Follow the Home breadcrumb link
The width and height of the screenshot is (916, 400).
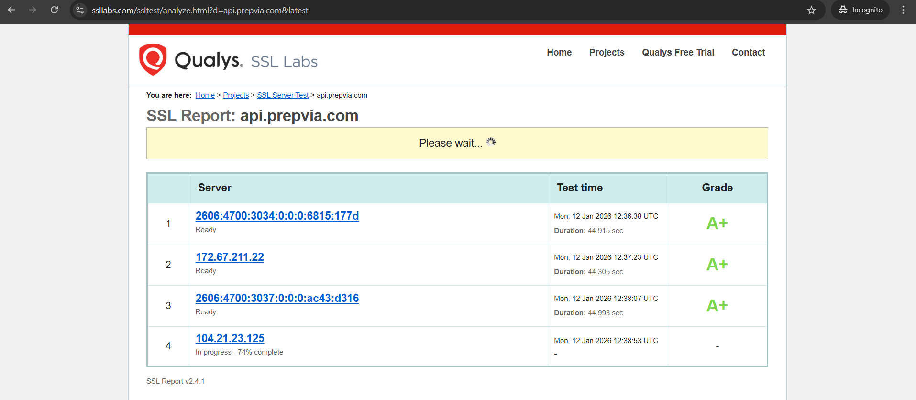205,95
